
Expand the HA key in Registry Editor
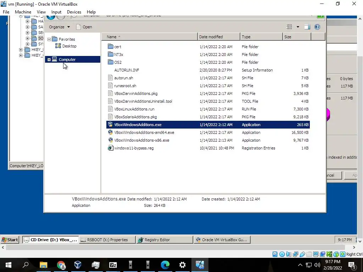click(x=27, y=21)
